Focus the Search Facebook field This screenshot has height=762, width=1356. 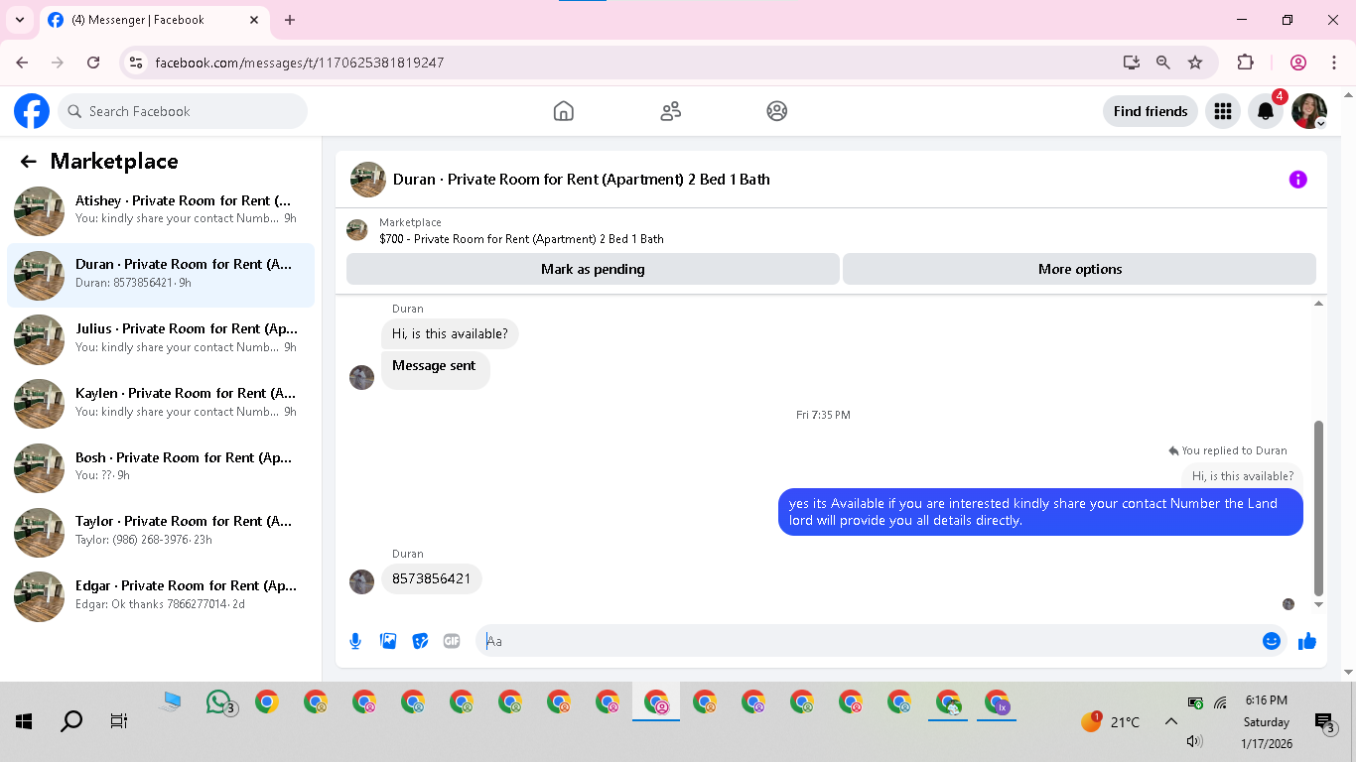coord(183,111)
